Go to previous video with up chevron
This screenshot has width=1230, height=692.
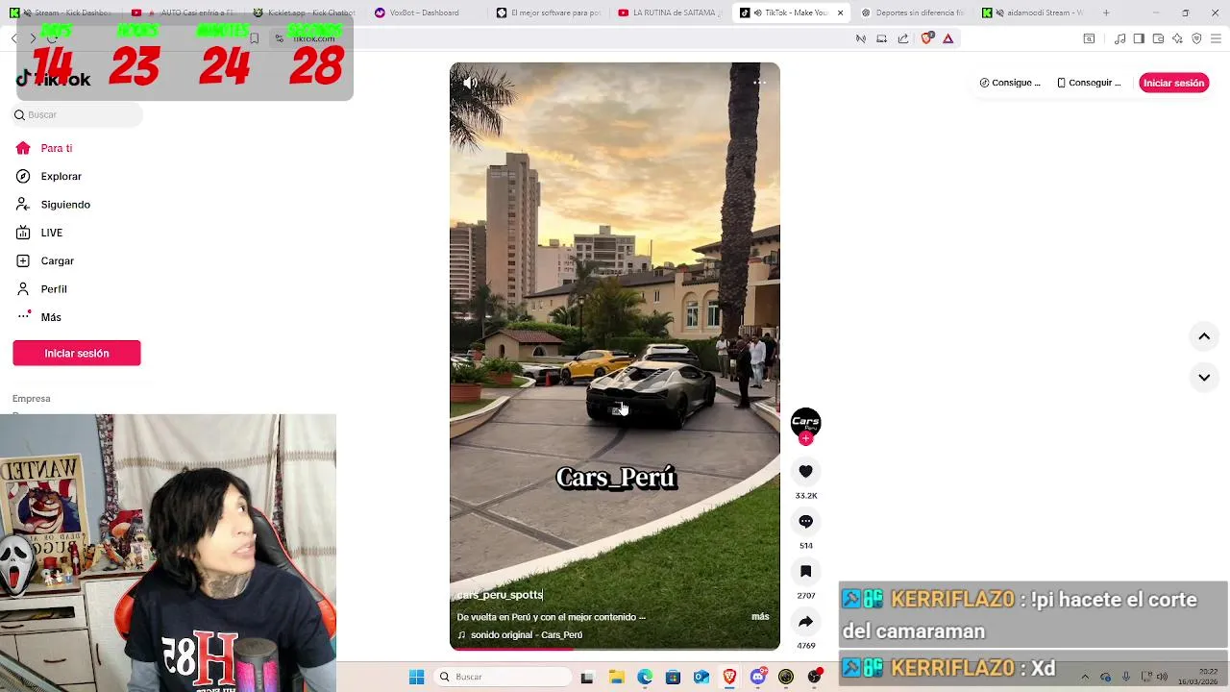point(1204,336)
